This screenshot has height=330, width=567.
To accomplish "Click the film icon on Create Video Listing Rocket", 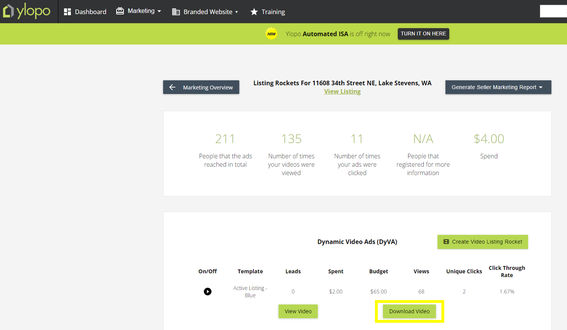I will [446, 242].
